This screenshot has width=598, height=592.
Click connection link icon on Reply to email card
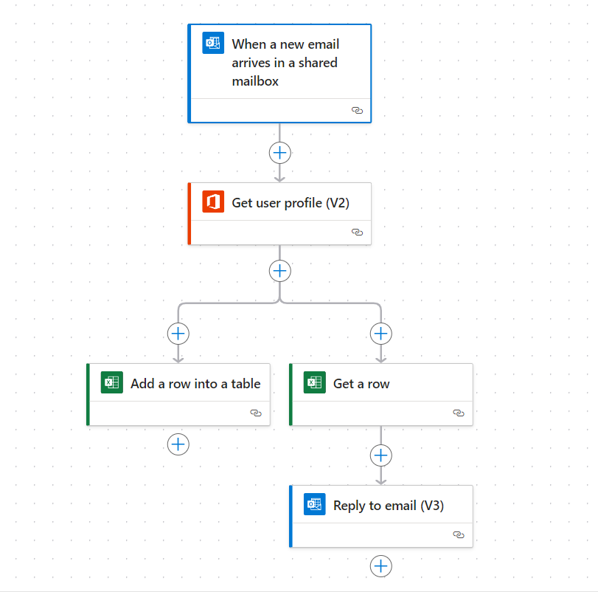(459, 534)
